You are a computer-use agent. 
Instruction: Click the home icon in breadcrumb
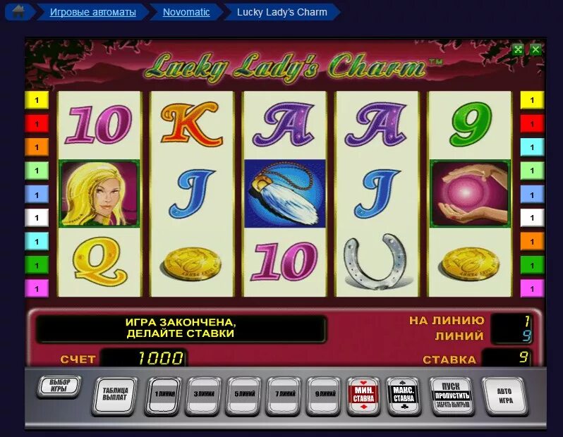click(x=18, y=11)
